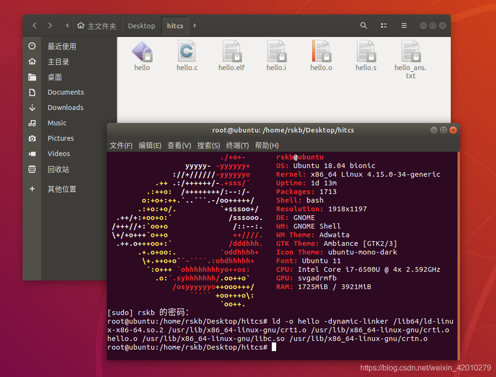This screenshot has width=496, height=377.
Task: Close the terminal window
Action: tap(453, 130)
